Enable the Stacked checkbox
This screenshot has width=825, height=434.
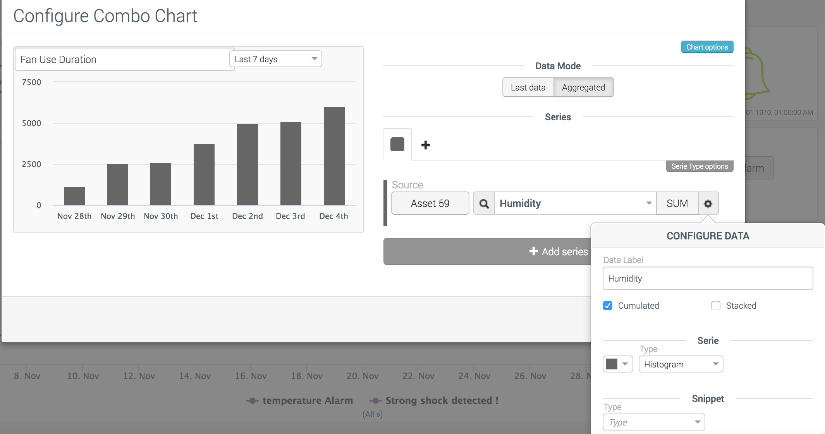[716, 306]
